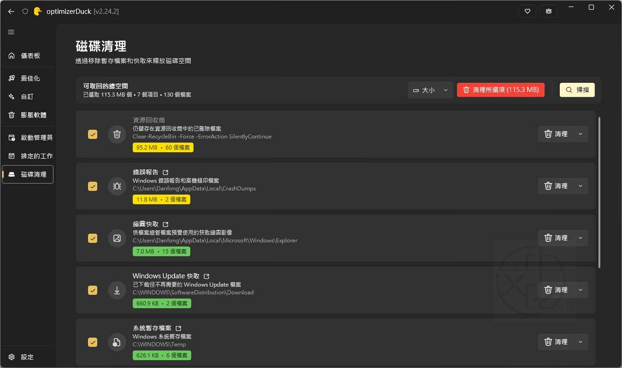Open the 縮圖快取 folder via external link icon
Screen dimensions: 622x368
pos(165,225)
